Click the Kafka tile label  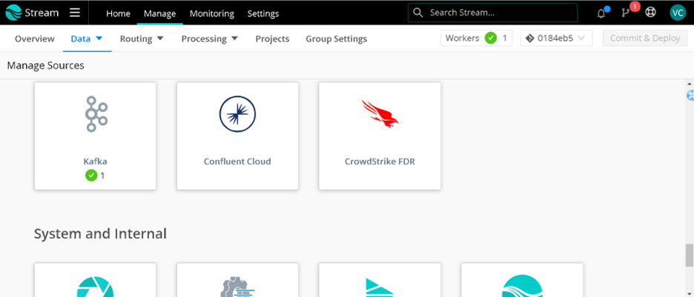click(x=95, y=161)
